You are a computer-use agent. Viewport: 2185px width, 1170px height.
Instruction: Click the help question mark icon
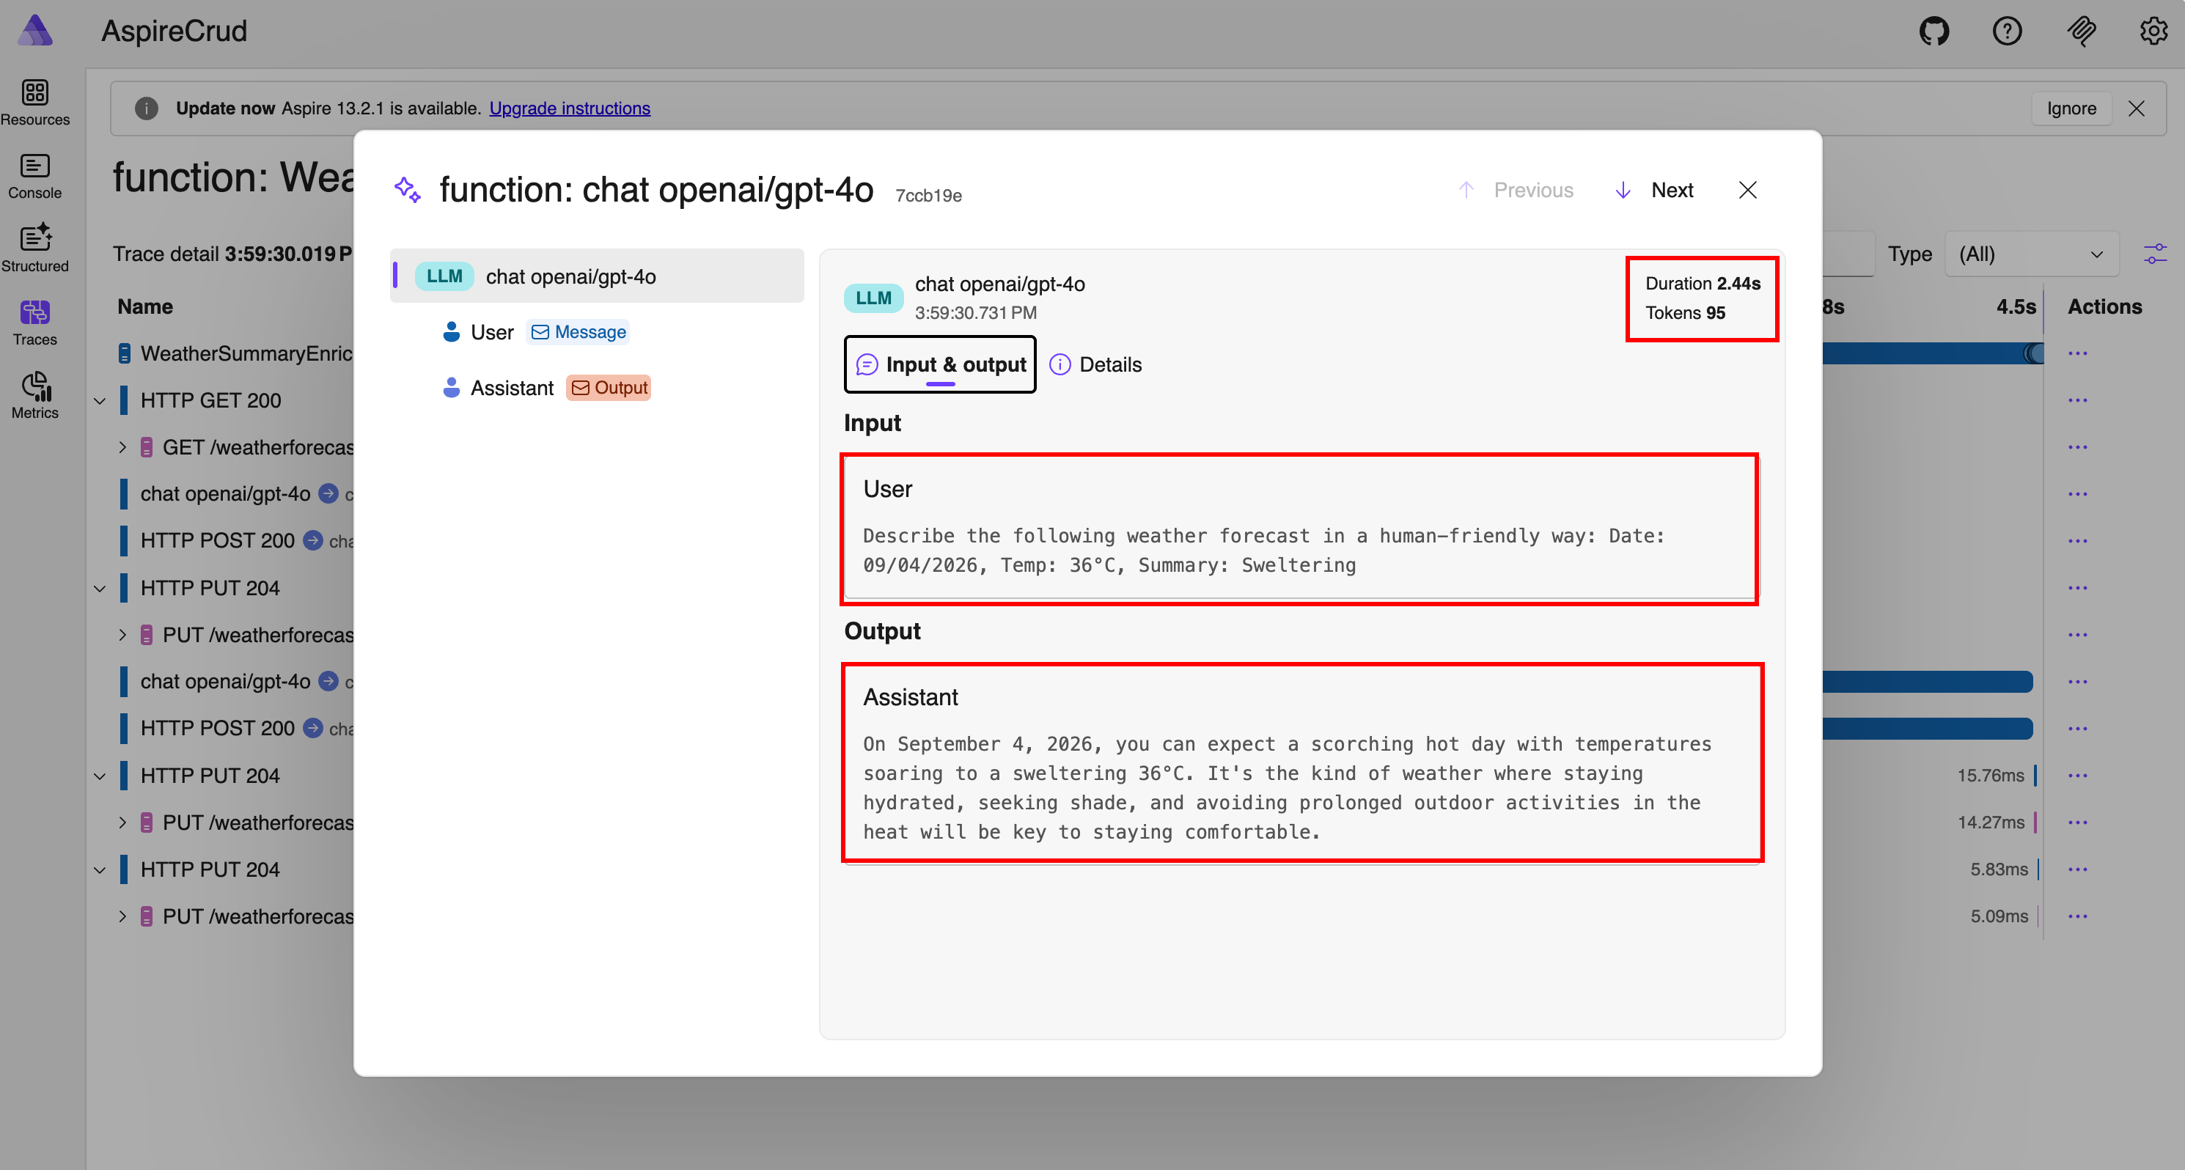click(2007, 32)
